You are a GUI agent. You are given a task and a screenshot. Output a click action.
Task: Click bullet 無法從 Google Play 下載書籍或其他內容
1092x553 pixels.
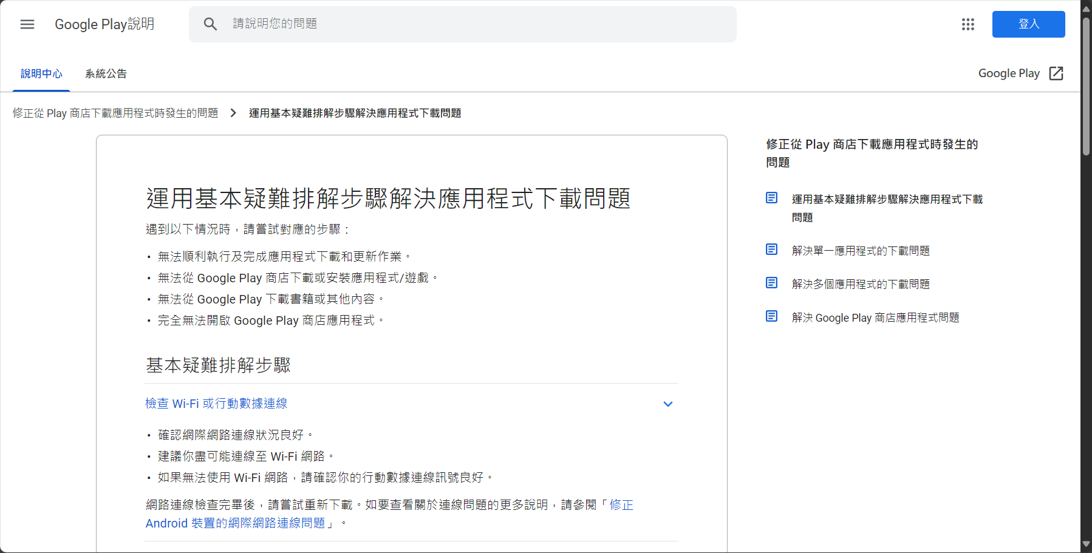click(x=271, y=299)
